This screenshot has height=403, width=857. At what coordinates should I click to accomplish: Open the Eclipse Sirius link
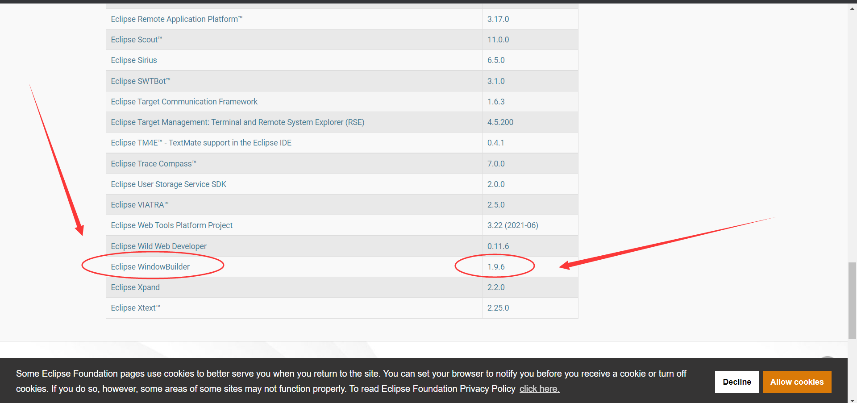(134, 60)
